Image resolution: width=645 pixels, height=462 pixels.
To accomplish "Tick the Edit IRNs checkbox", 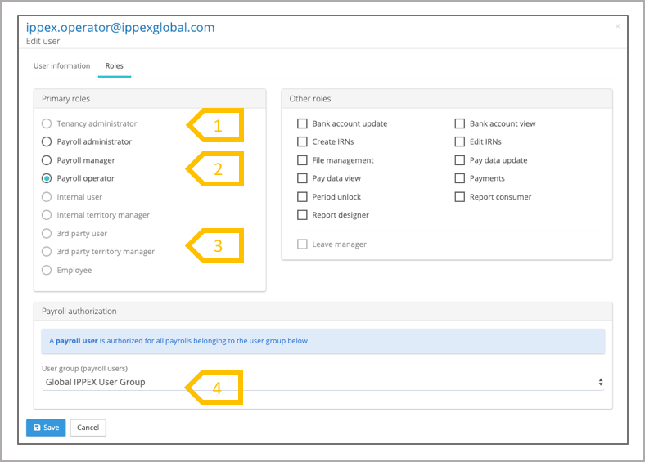I will (460, 142).
